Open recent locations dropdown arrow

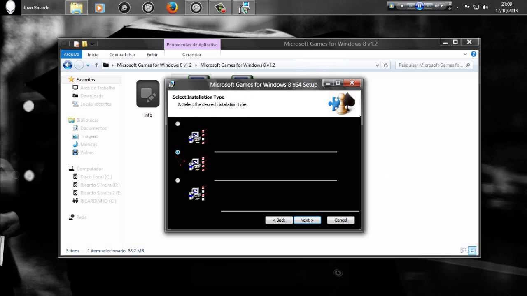point(88,65)
